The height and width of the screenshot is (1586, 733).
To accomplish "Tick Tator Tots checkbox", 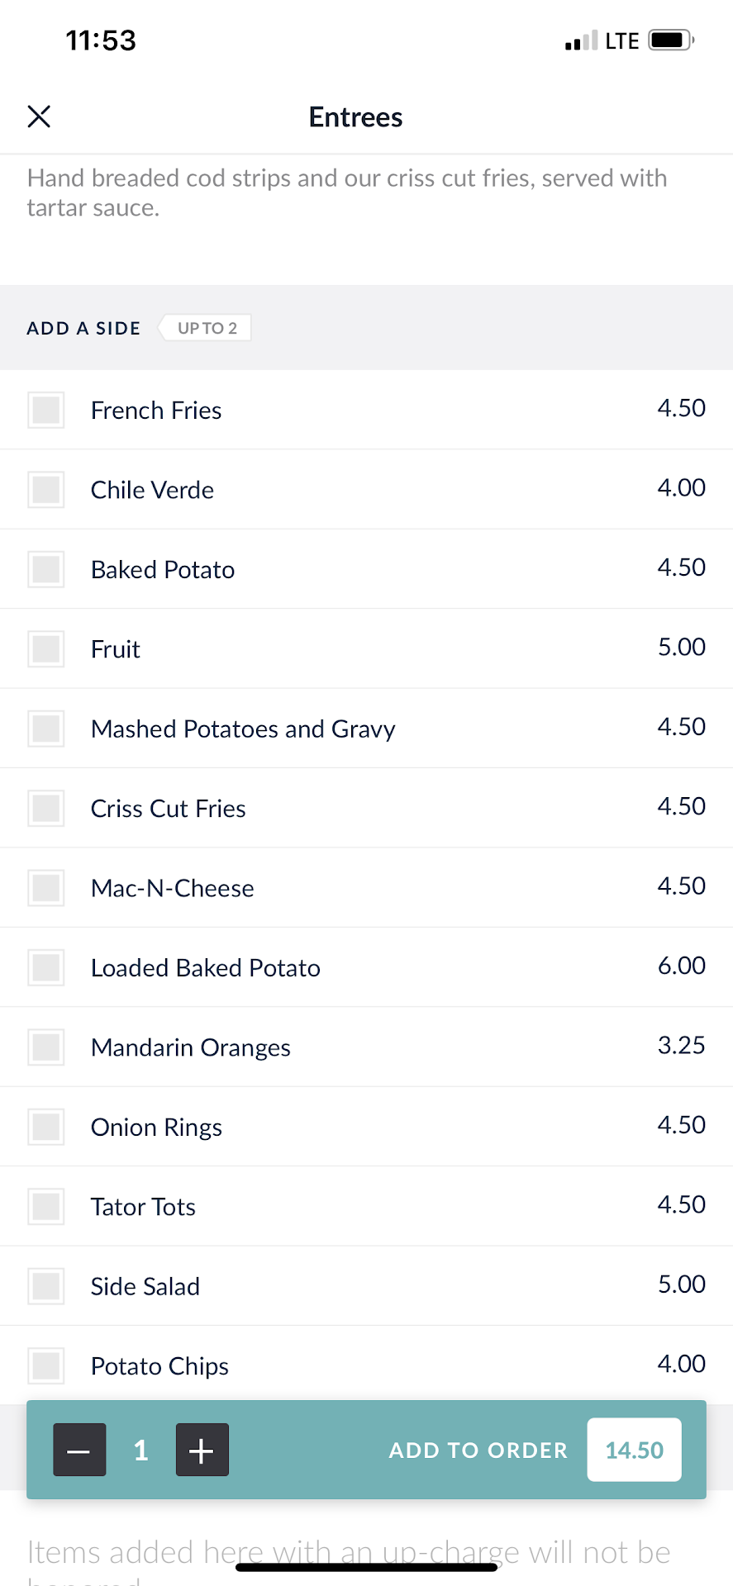I will pos(46,1207).
